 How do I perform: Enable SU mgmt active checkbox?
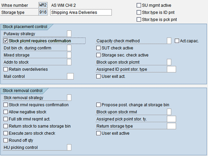(x=139, y=6)
